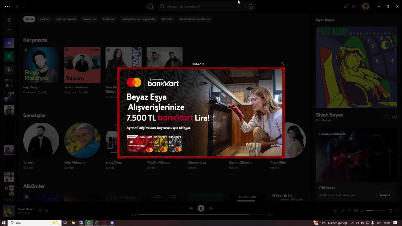Mute the Spotify volume
This screenshot has height=226, width=402.
[x=362, y=211]
